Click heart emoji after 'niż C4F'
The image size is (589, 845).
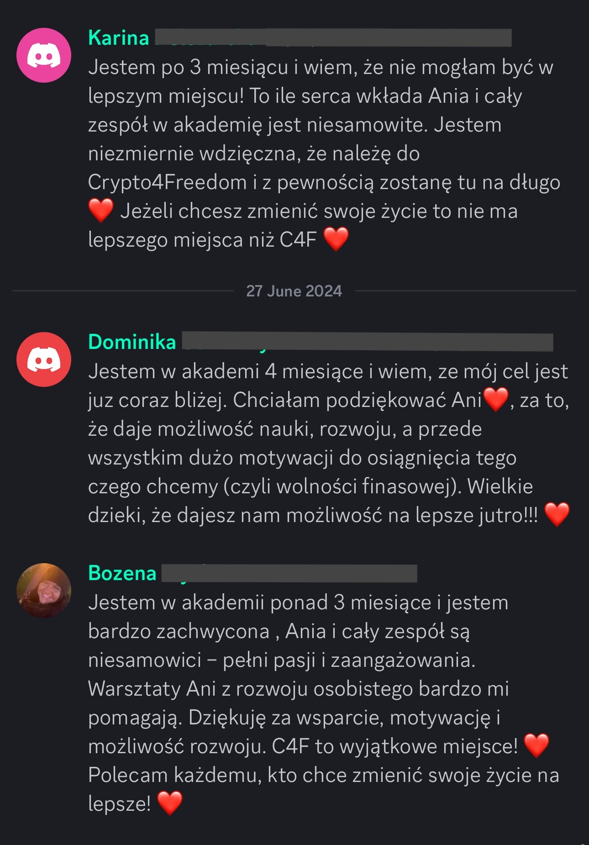click(x=336, y=239)
